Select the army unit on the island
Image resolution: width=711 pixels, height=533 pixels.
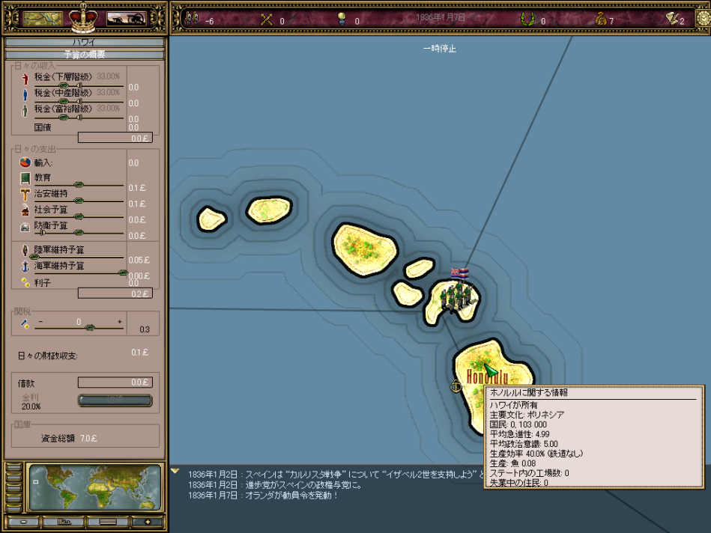tap(456, 297)
